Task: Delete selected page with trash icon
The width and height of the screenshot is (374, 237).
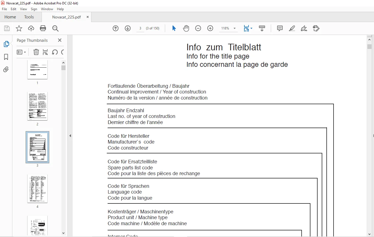Action: click(x=36, y=52)
